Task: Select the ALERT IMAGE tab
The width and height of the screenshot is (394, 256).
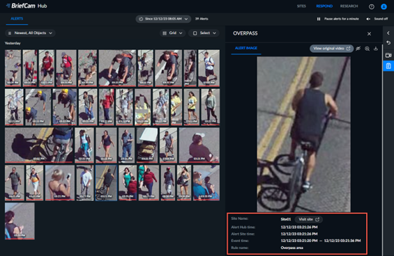Action: point(246,48)
